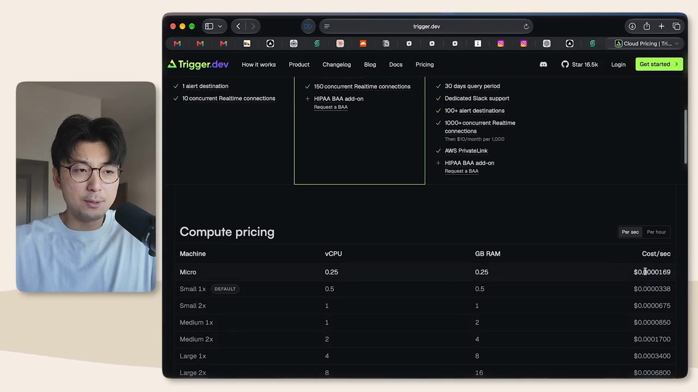Click the Trigger.dev logo
This screenshot has height=392, width=698.
click(198, 64)
